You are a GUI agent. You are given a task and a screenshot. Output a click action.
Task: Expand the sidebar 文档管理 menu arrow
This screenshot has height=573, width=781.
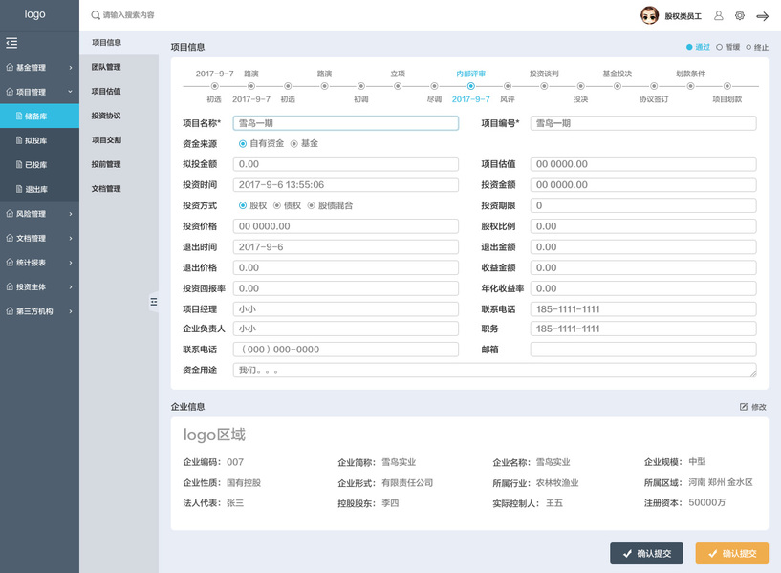(x=70, y=238)
